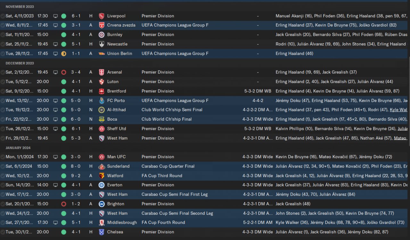Open the Burnley badge icon

(102, 35)
